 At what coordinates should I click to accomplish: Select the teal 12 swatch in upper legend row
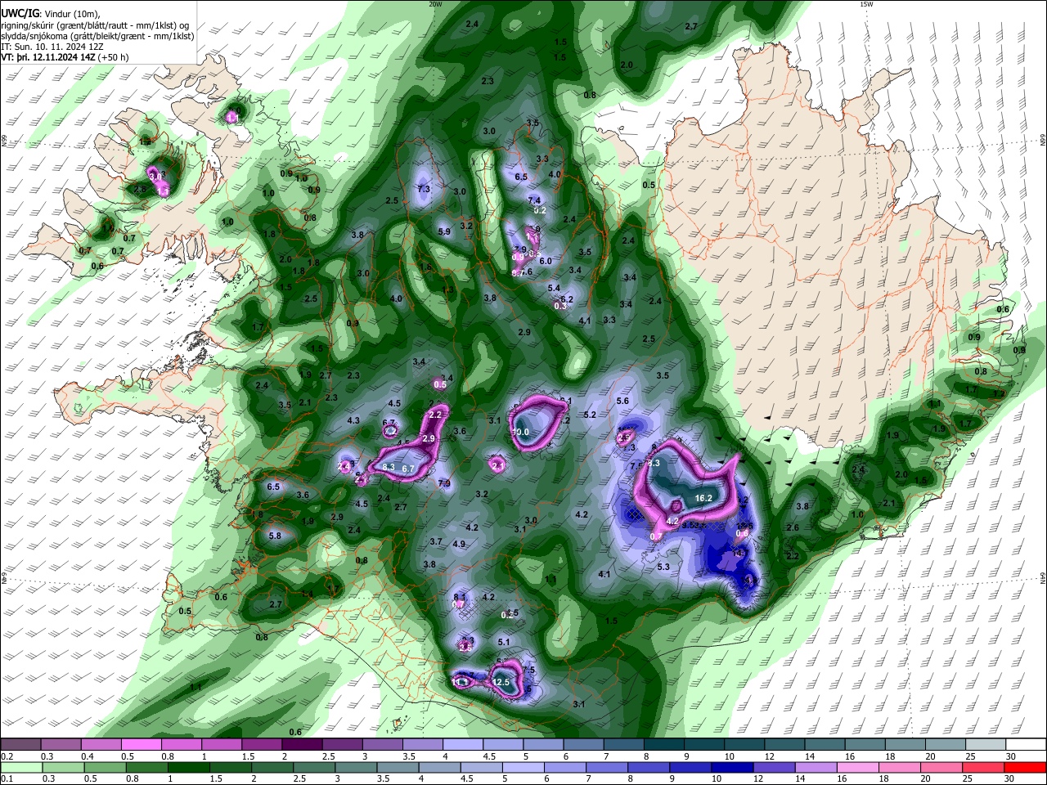785,745
